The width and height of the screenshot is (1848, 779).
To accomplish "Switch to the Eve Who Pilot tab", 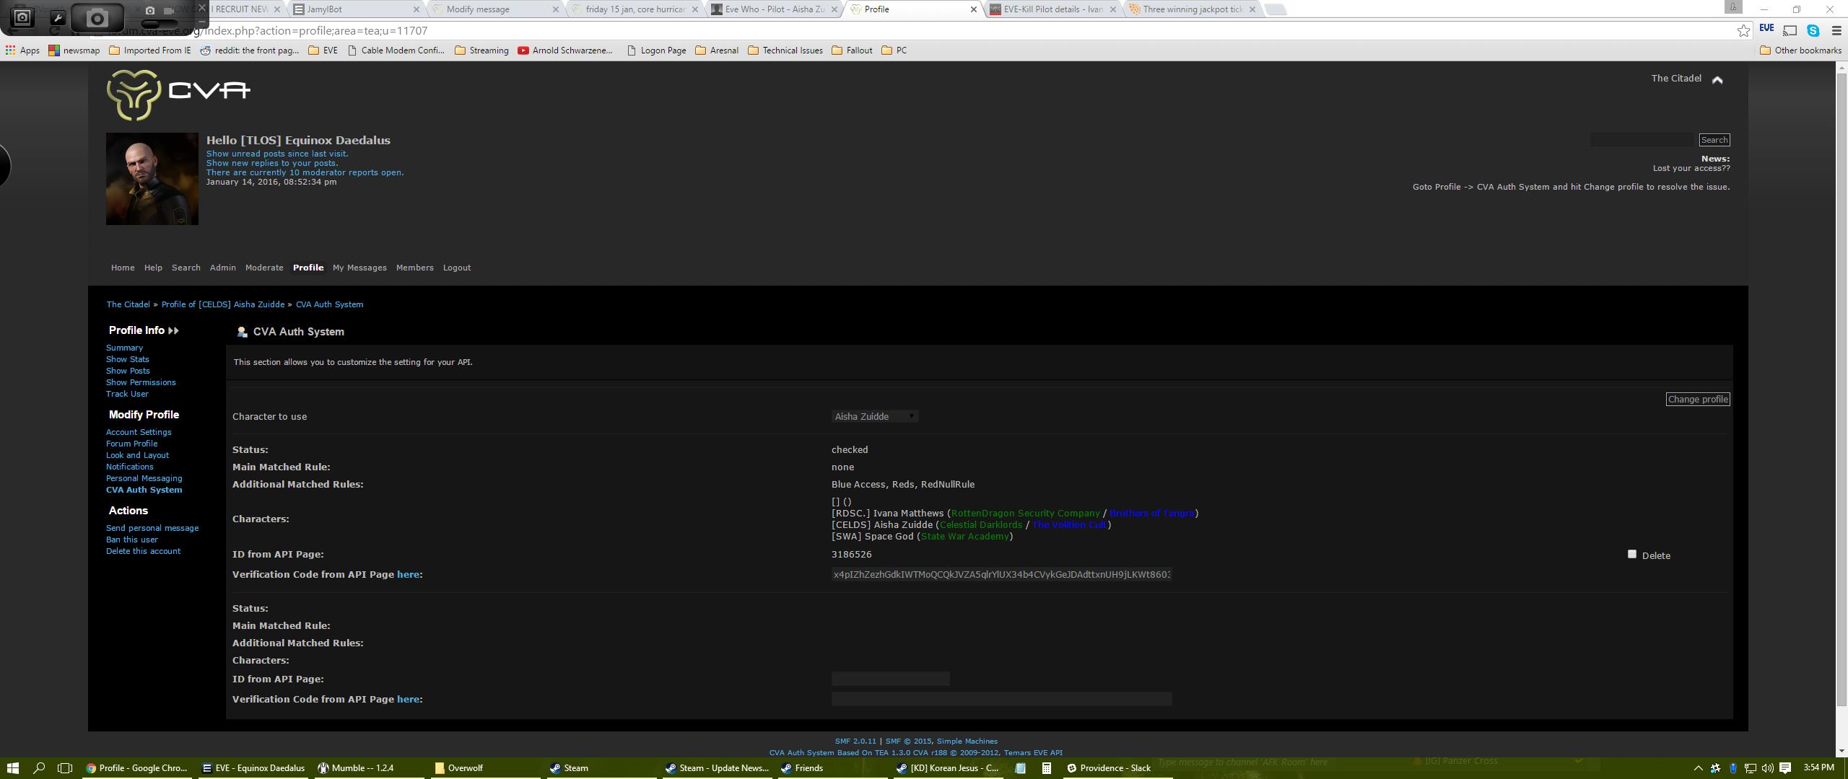I will tap(773, 9).
